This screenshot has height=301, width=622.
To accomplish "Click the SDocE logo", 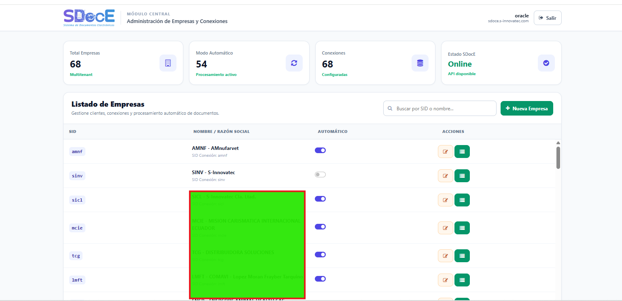I will click(89, 18).
